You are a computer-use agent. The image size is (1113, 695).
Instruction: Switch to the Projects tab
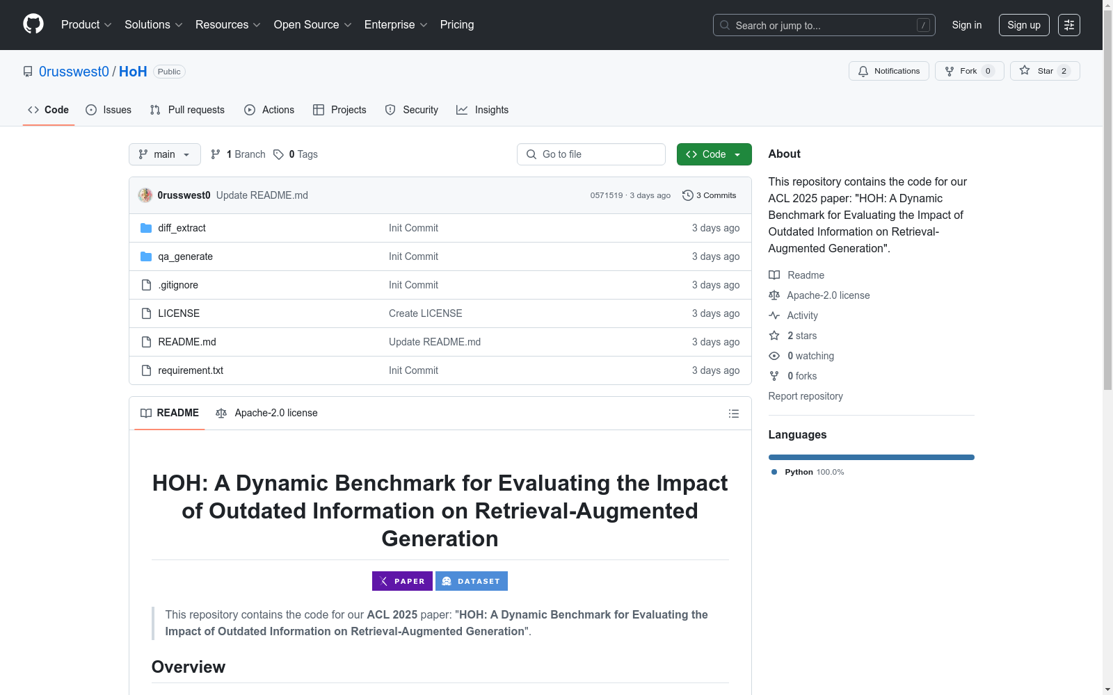(x=339, y=110)
